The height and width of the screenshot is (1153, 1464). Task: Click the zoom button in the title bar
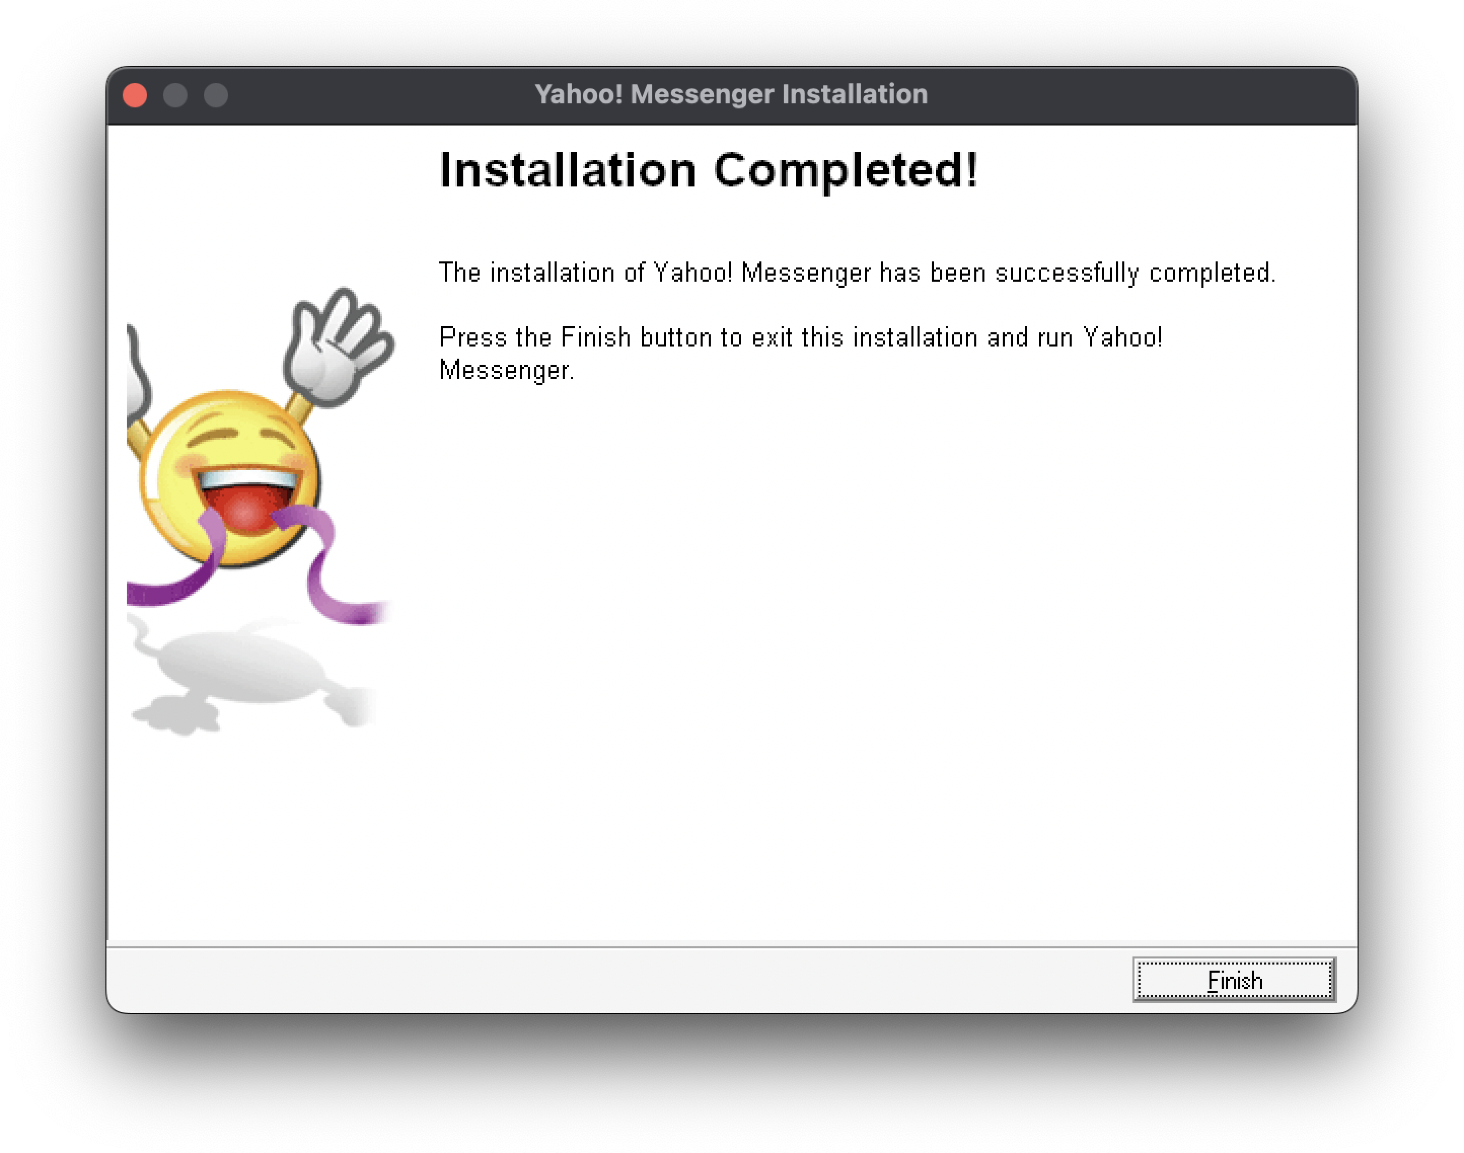click(x=216, y=95)
